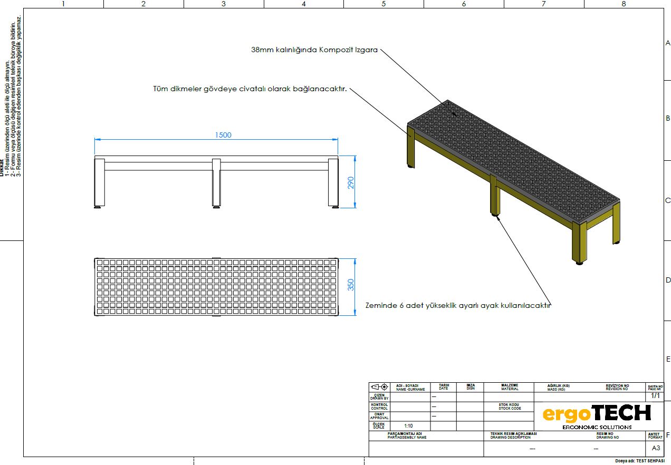Click the 'Tüm dikmeler' bolted note
The height and width of the screenshot is (465, 671).
pyautogui.click(x=250, y=89)
